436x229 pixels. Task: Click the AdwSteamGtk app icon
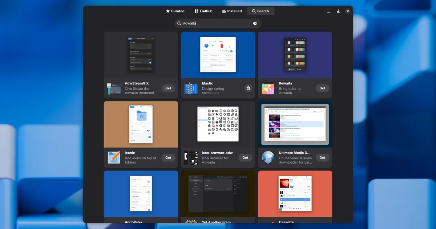point(114,88)
